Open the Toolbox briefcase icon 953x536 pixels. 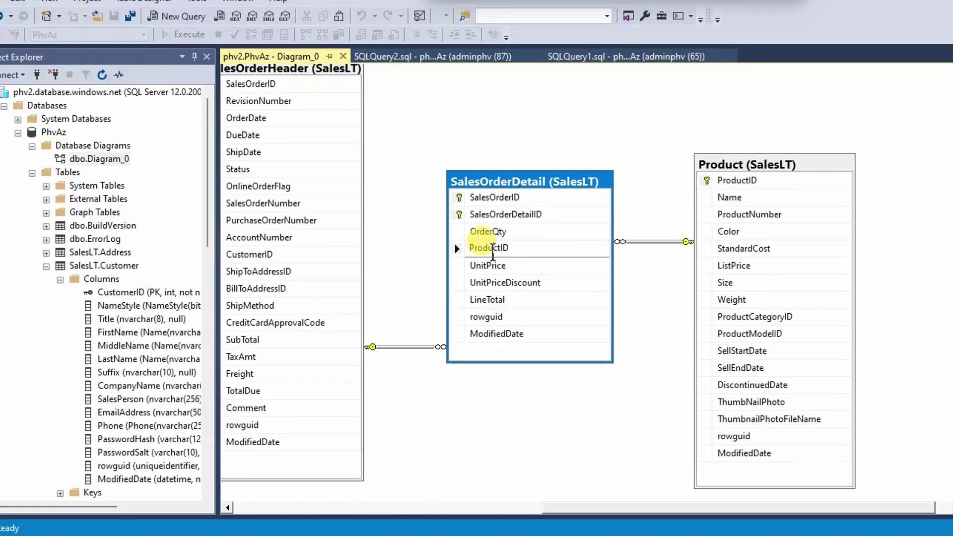[x=661, y=16]
